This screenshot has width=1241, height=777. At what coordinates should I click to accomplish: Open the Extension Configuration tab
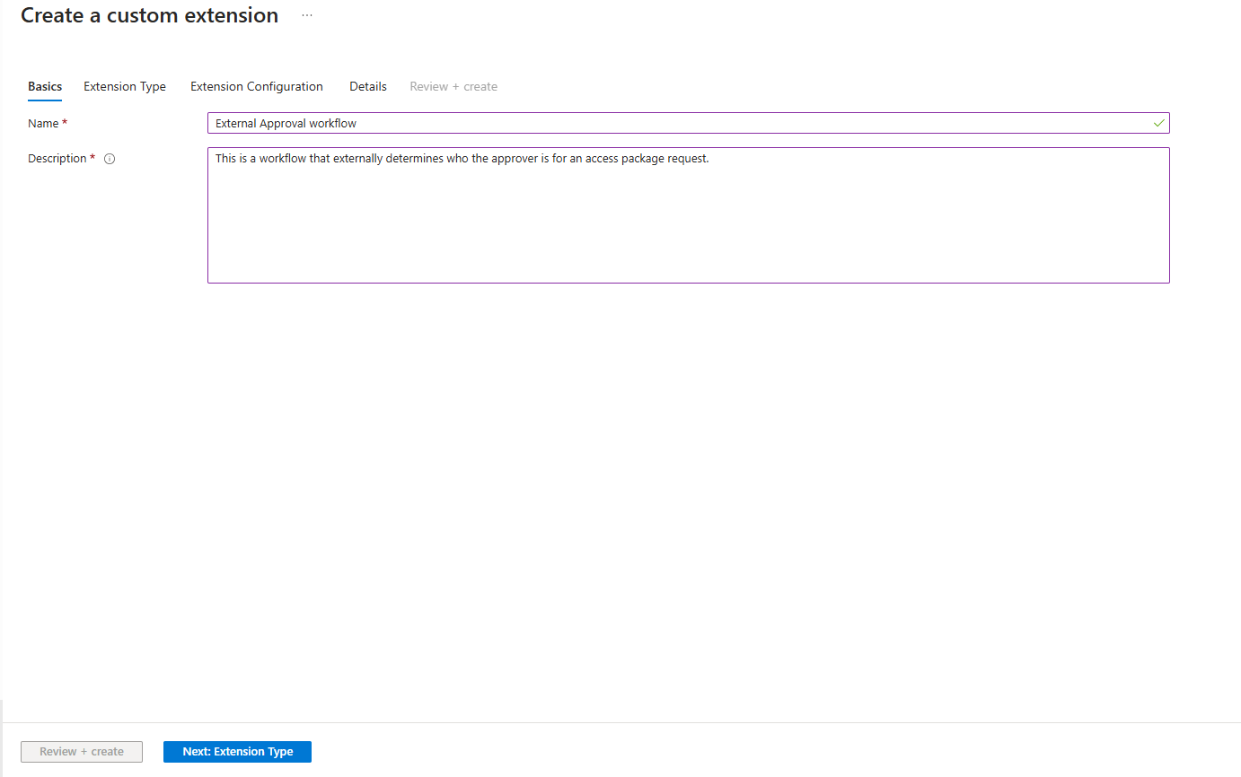(257, 86)
